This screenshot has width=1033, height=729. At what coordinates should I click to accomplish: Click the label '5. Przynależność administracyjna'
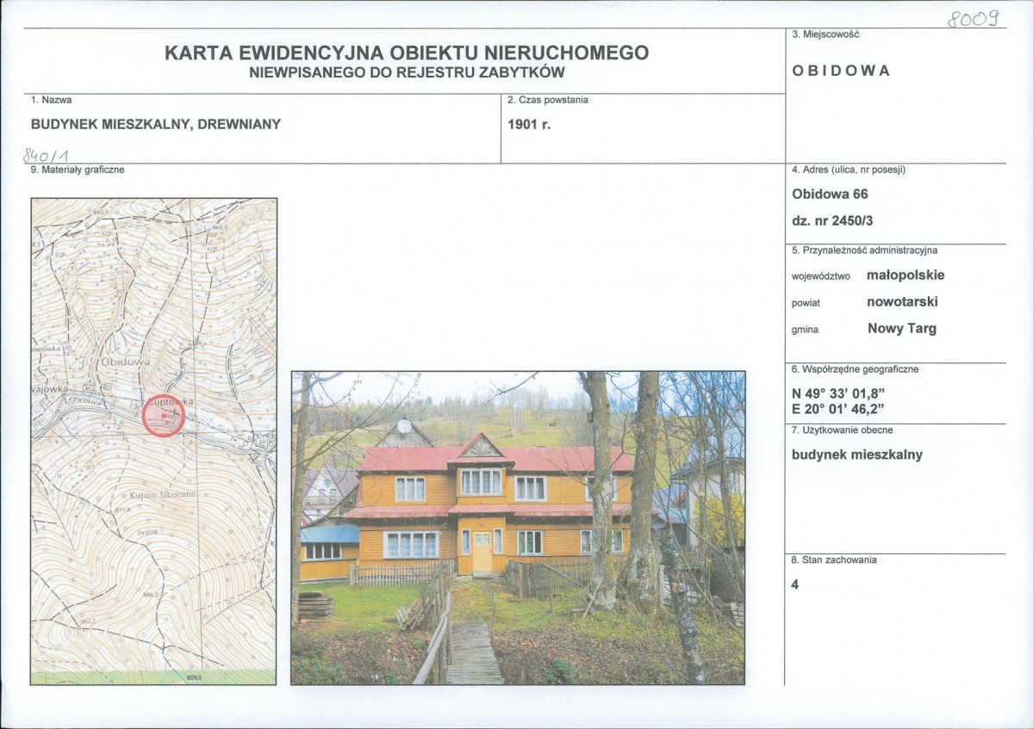tap(864, 250)
